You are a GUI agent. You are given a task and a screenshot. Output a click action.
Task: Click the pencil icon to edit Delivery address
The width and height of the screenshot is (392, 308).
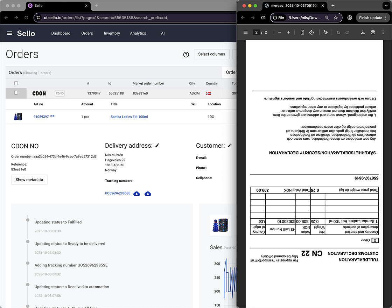(157, 145)
